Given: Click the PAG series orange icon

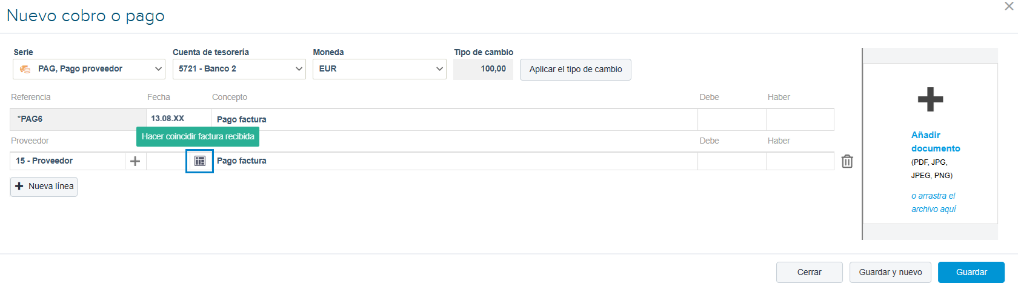Looking at the screenshot, I should [x=25, y=69].
